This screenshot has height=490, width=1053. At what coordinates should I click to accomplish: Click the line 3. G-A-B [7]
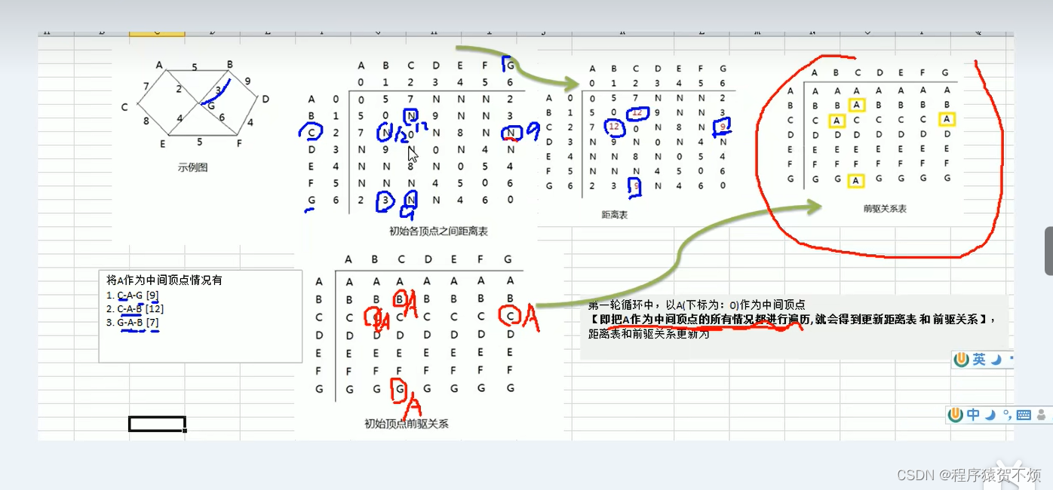tap(133, 323)
